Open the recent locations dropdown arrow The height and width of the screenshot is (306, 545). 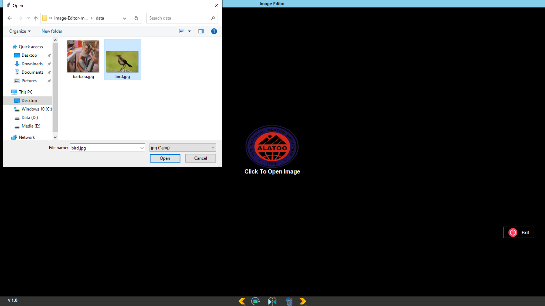pos(28,18)
